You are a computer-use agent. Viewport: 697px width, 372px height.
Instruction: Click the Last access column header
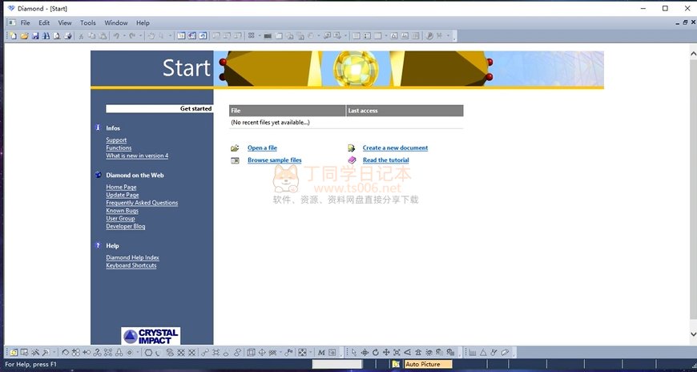coord(405,111)
